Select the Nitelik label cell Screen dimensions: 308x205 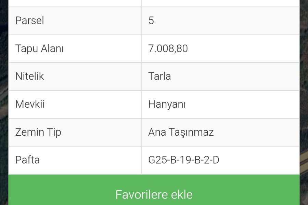[75, 77]
